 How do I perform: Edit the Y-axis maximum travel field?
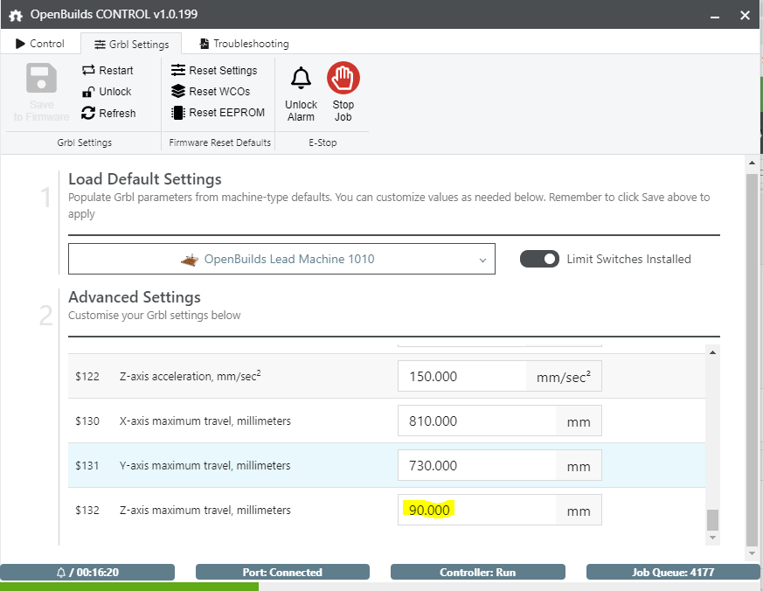click(476, 466)
